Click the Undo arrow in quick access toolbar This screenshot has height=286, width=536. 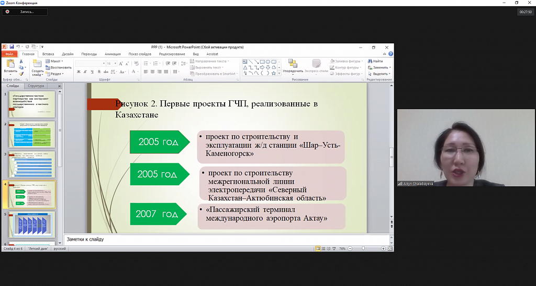18,46
